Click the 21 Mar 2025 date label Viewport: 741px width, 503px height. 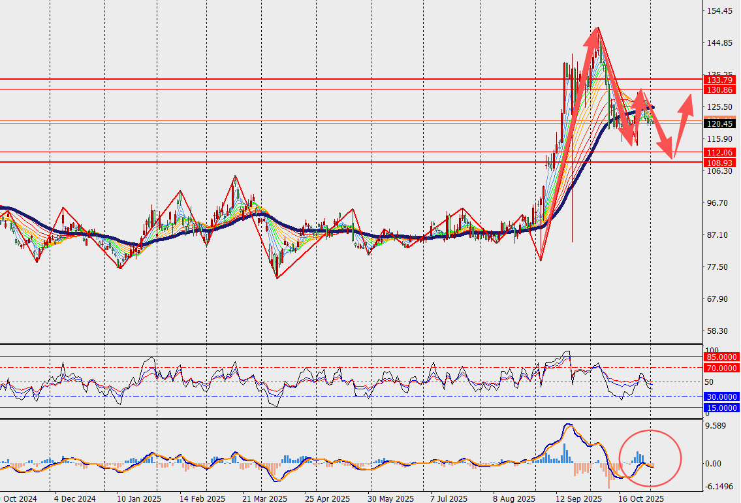[265, 498]
